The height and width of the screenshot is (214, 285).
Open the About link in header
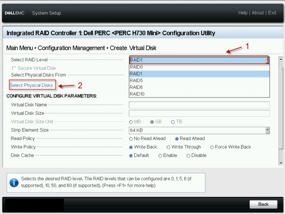point(257,13)
